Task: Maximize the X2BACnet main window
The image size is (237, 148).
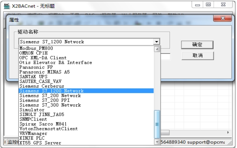Action: [x=208, y=5]
